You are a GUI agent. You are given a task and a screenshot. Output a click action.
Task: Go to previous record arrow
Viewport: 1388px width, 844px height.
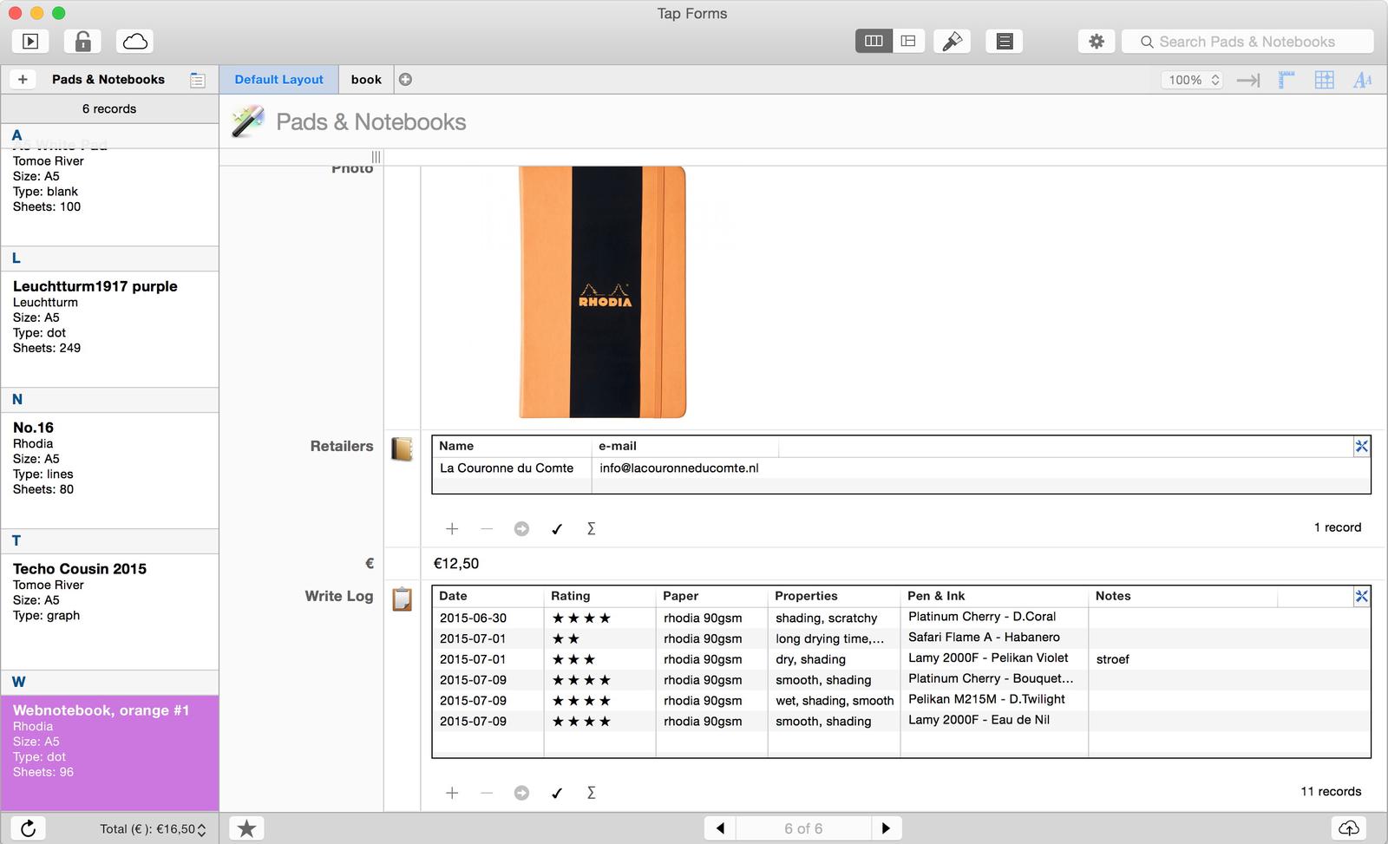(720, 828)
